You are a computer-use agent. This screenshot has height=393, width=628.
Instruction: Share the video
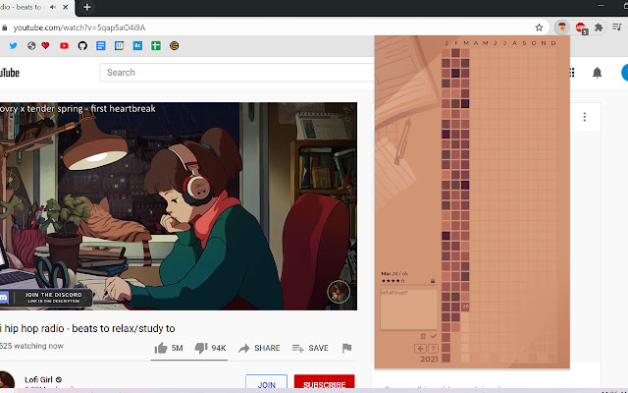click(x=259, y=348)
